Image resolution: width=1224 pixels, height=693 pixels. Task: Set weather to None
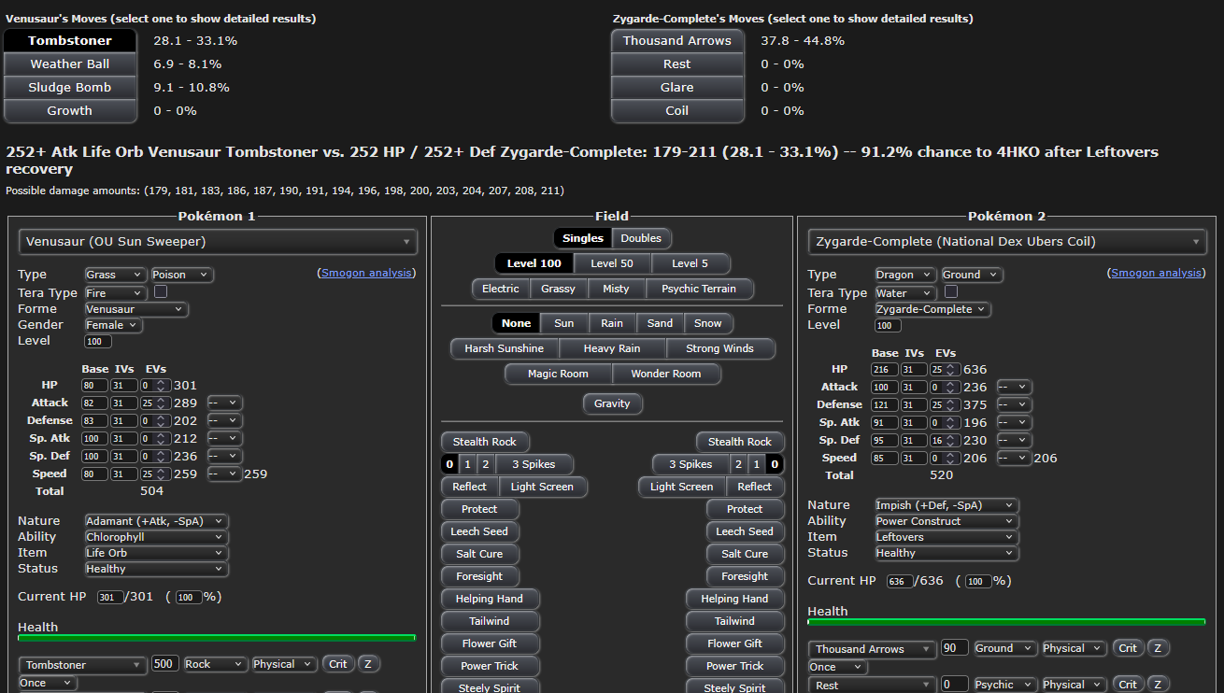coord(516,323)
